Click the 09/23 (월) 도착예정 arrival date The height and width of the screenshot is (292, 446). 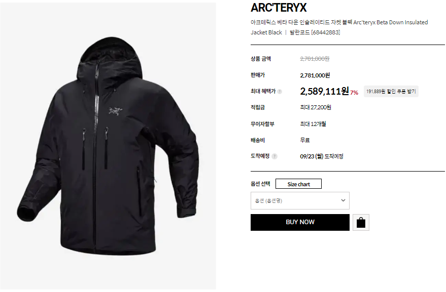tap(321, 156)
